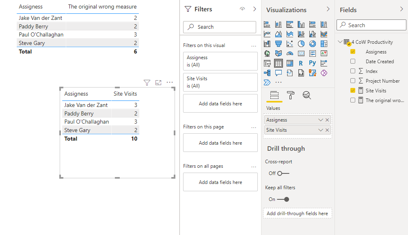Switch to the Format paint roller tab
Image resolution: width=408 pixels, height=235 pixels.
point(290,95)
